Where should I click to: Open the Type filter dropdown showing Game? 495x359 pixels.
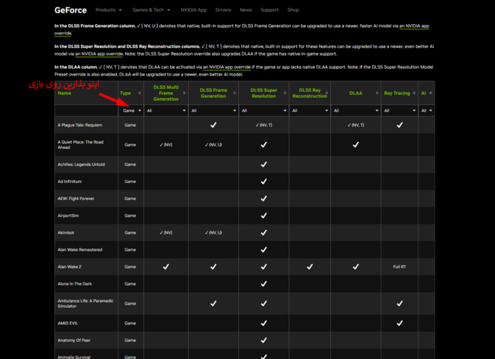[131, 110]
